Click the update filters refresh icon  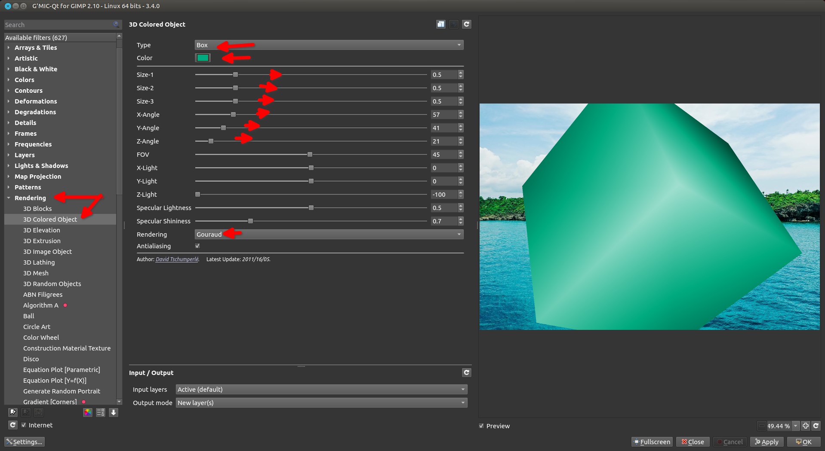point(13,425)
